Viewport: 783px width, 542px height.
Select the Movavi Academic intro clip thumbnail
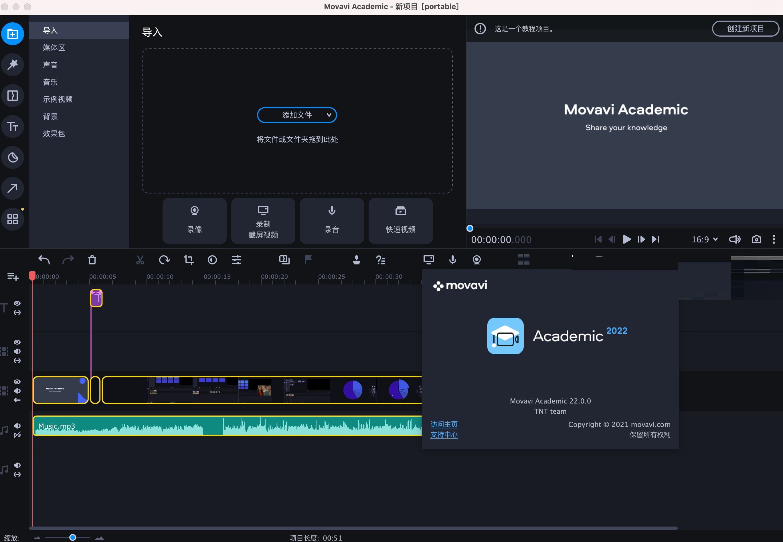point(60,390)
